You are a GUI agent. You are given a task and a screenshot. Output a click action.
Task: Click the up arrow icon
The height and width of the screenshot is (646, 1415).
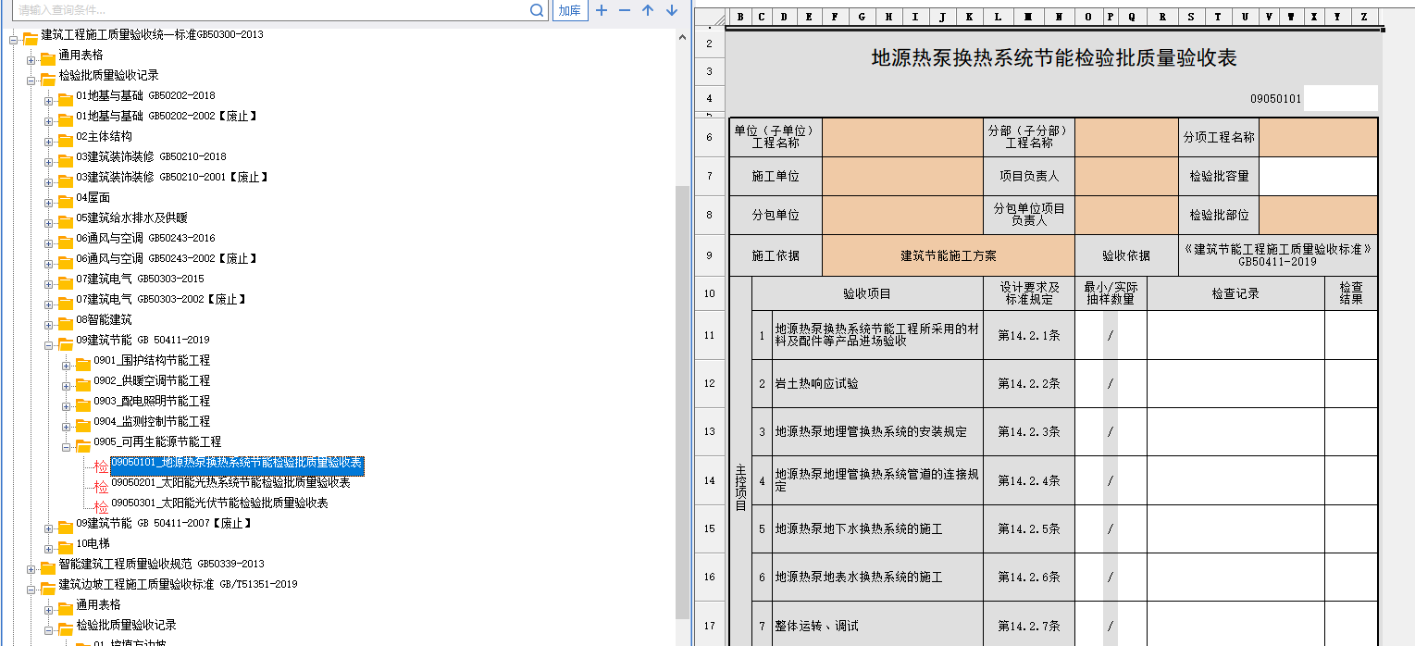[x=648, y=10]
